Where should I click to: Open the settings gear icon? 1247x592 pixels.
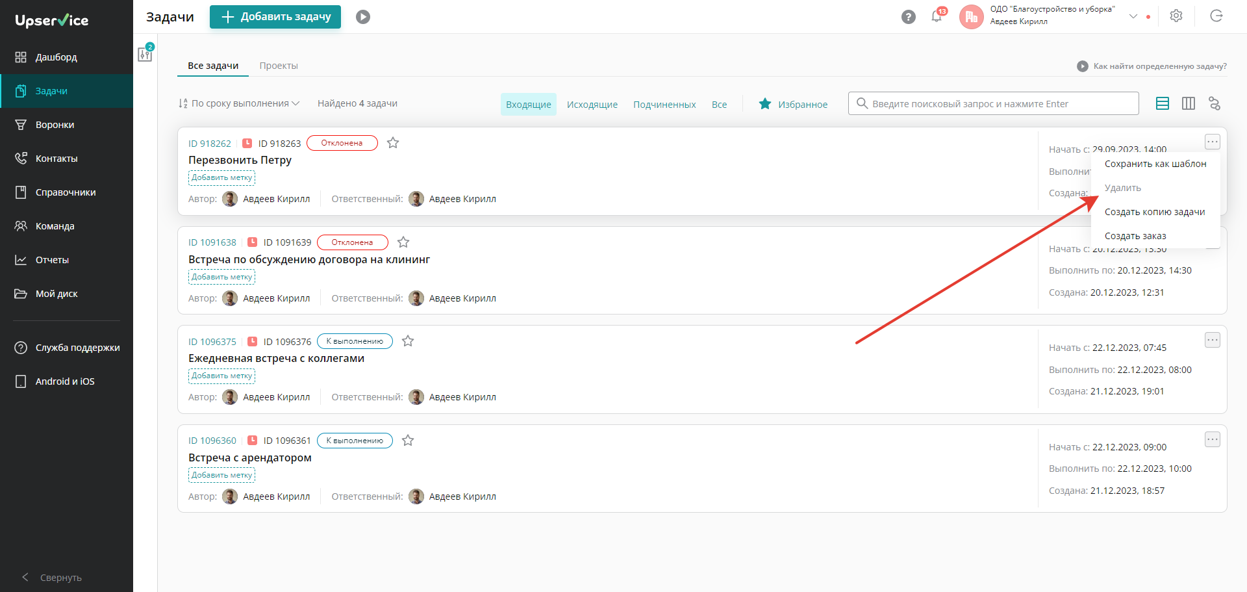[1176, 16]
